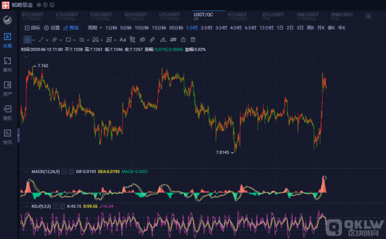Select the crosshair cursor tool
The width and height of the screenshot is (386, 239).
click(28, 40)
